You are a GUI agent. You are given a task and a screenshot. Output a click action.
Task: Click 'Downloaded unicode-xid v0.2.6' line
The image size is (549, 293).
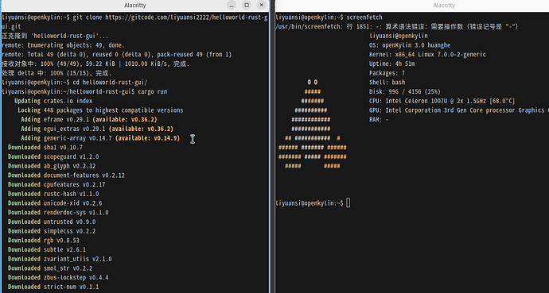55,203
